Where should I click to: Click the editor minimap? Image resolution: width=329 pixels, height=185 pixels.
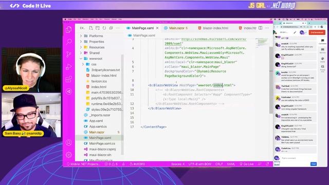[x=262, y=43]
